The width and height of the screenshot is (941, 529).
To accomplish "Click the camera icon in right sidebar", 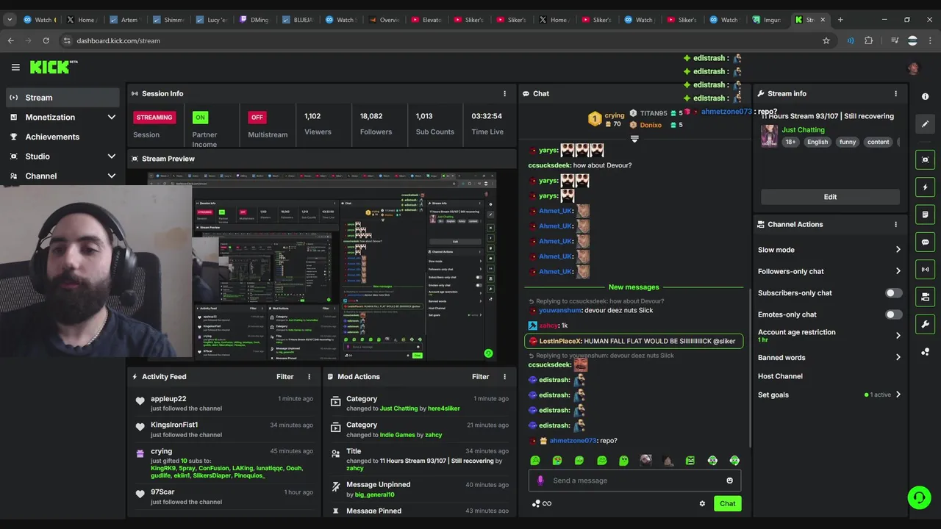I will click(x=925, y=297).
